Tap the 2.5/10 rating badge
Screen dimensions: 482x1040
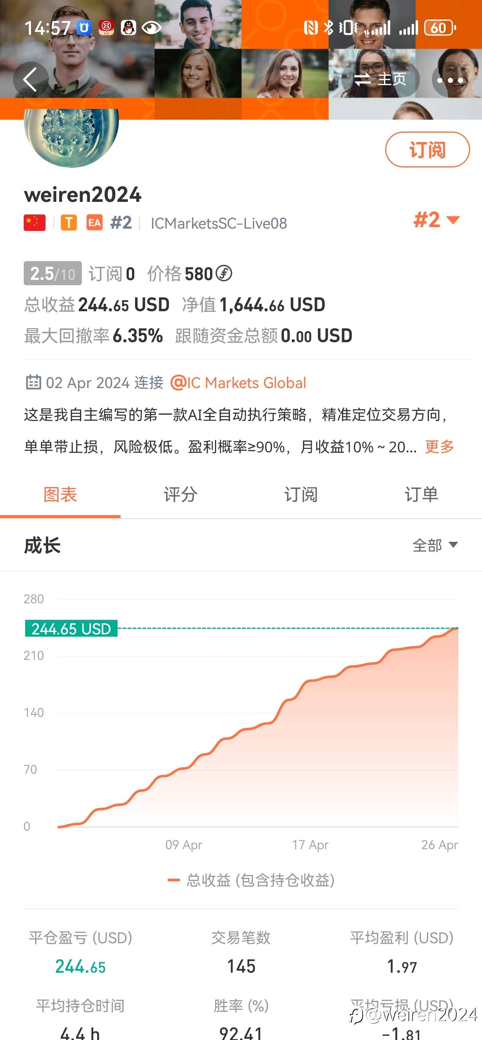coord(52,273)
